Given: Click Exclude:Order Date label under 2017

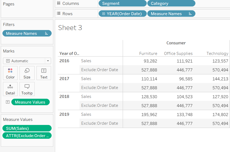Looking at the screenshot, I should pos(100,88).
